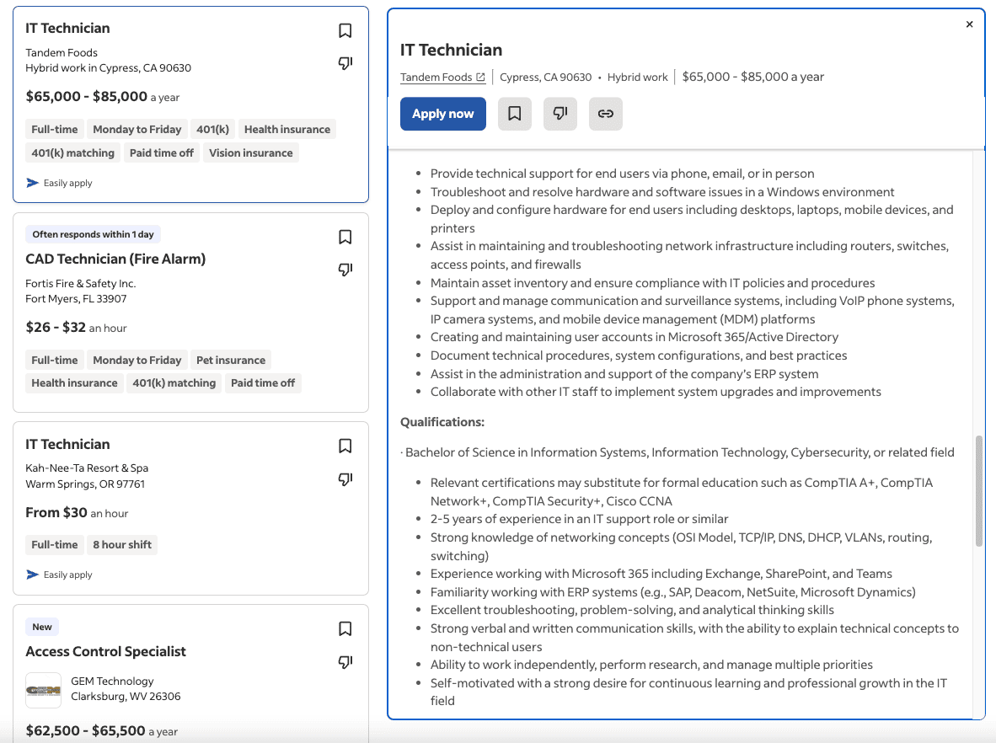Image resolution: width=996 pixels, height=743 pixels.
Task: Click the 'Clarksburg, WV 26306' location text
Action: (126, 696)
